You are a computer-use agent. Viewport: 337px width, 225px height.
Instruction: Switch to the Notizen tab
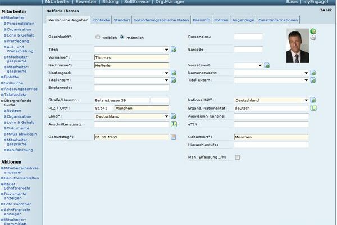pos(221,20)
